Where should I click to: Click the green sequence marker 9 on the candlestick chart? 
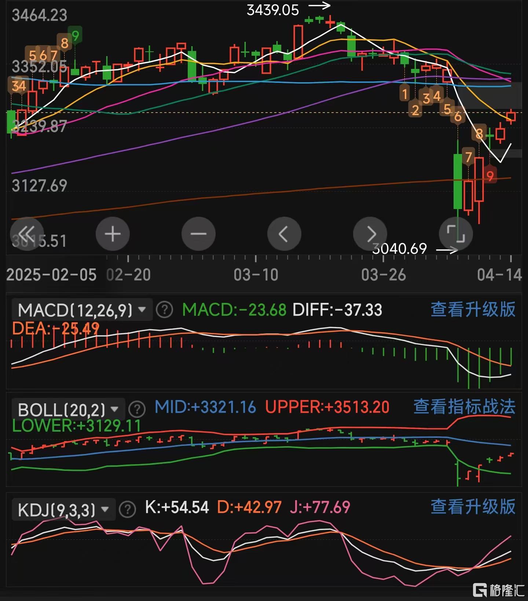click(x=75, y=36)
